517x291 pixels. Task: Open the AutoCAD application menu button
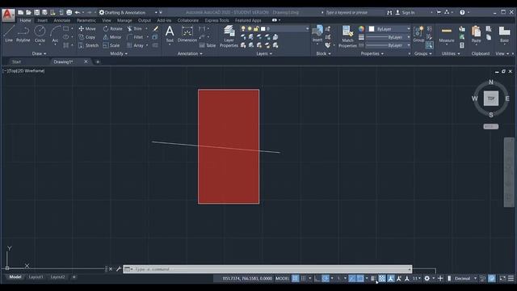[8, 15]
